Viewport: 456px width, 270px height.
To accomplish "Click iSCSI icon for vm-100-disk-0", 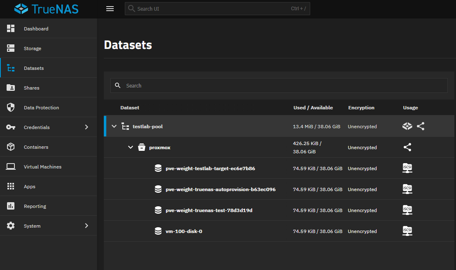I will click(407, 231).
